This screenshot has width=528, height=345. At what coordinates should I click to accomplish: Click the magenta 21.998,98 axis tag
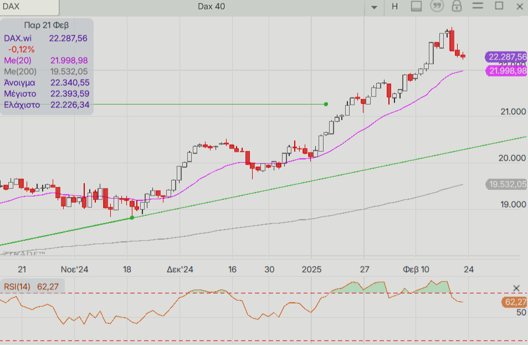pos(507,71)
